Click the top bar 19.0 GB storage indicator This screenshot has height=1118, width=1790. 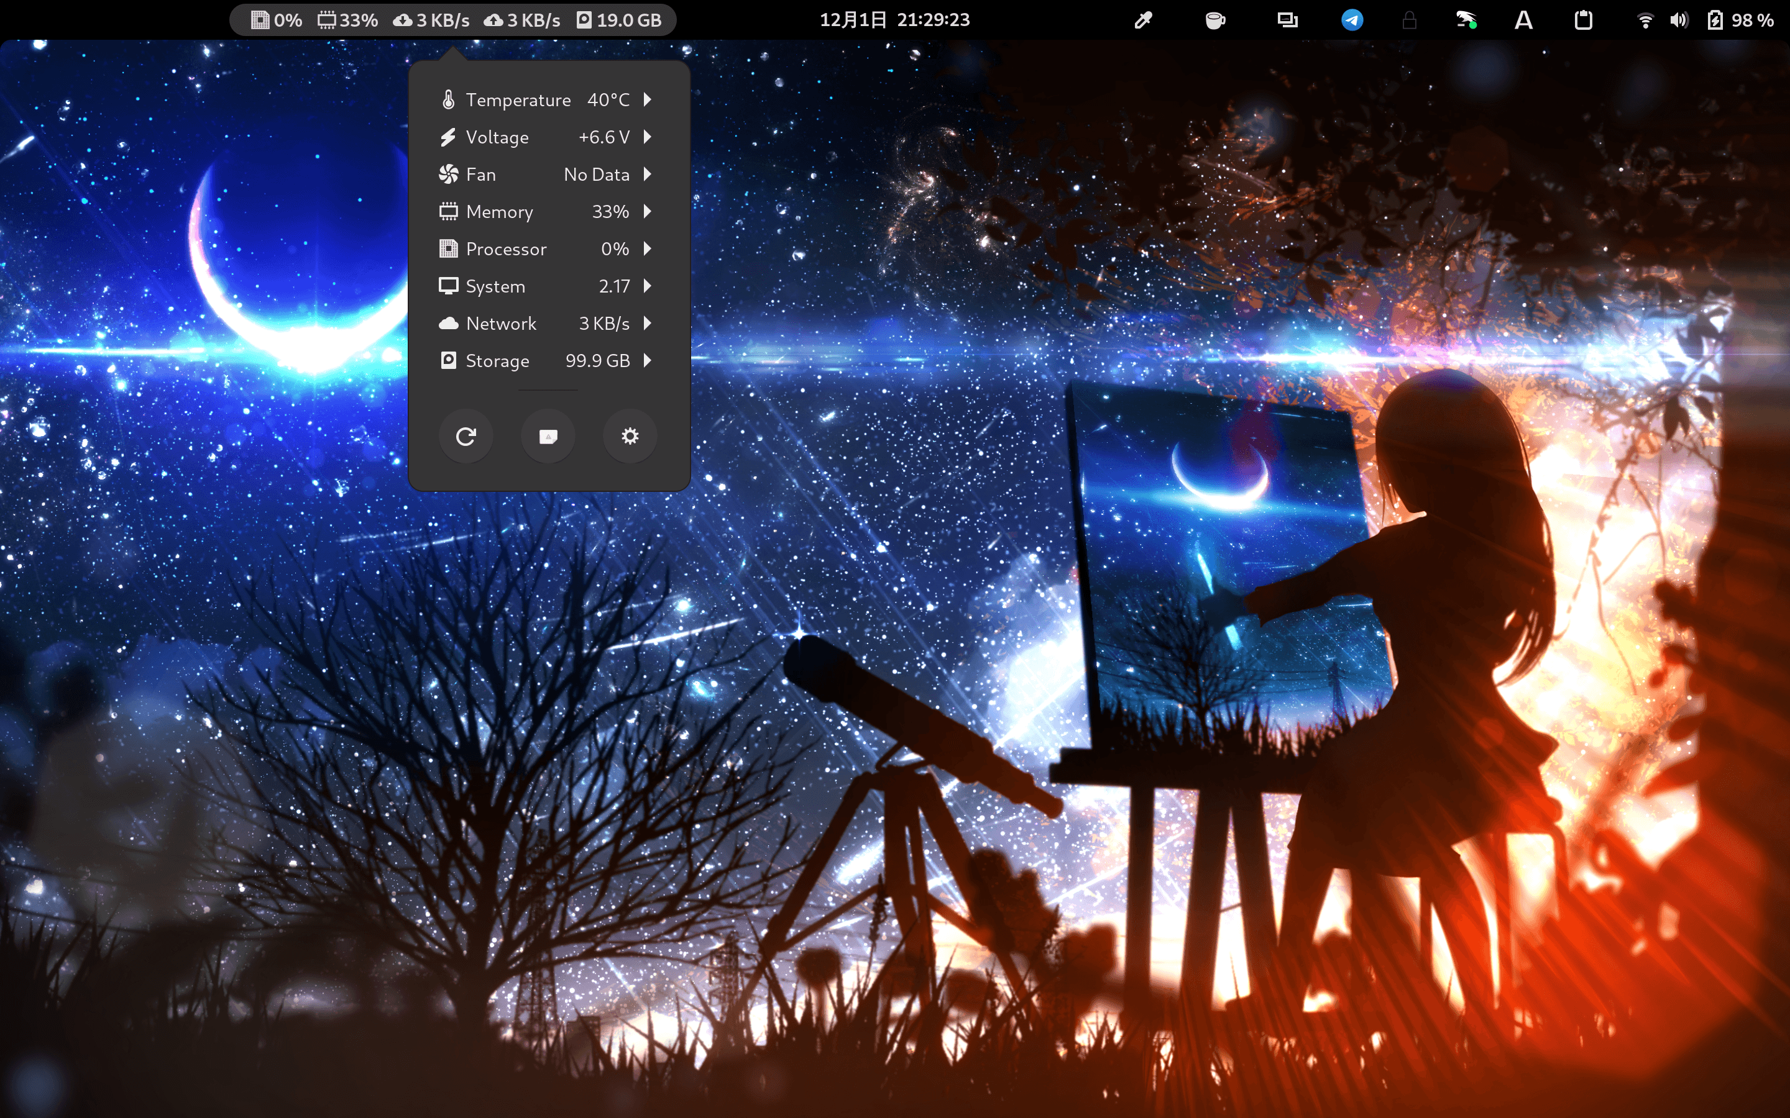pos(619,20)
